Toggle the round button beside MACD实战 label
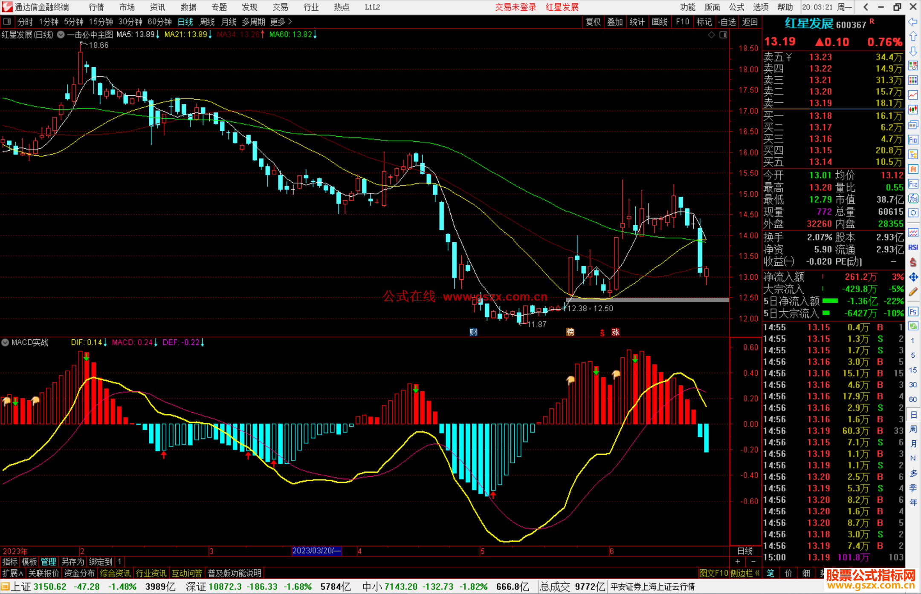Image resolution: width=921 pixels, height=594 pixels. click(x=5, y=342)
